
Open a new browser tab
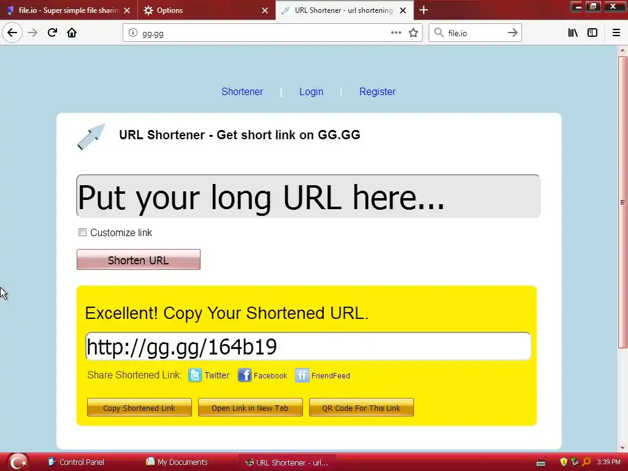pyautogui.click(x=423, y=10)
